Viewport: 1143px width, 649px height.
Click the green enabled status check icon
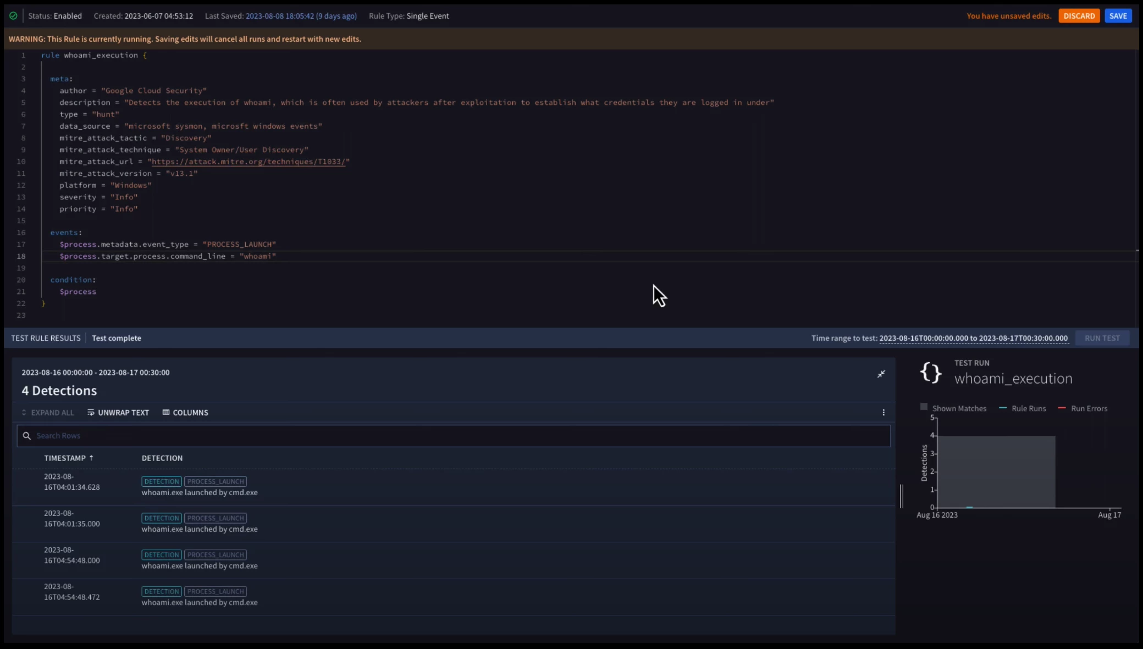pyautogui.click(x=13, y=16)
